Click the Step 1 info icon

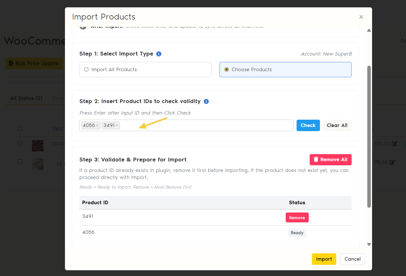159,54
